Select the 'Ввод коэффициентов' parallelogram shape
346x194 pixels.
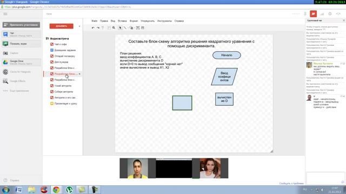pyautogui.click(x=224, y=77)
